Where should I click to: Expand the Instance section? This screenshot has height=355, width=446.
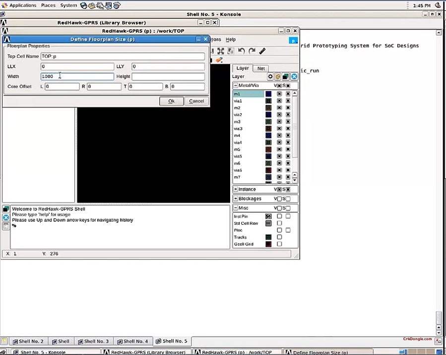(235, 189)
